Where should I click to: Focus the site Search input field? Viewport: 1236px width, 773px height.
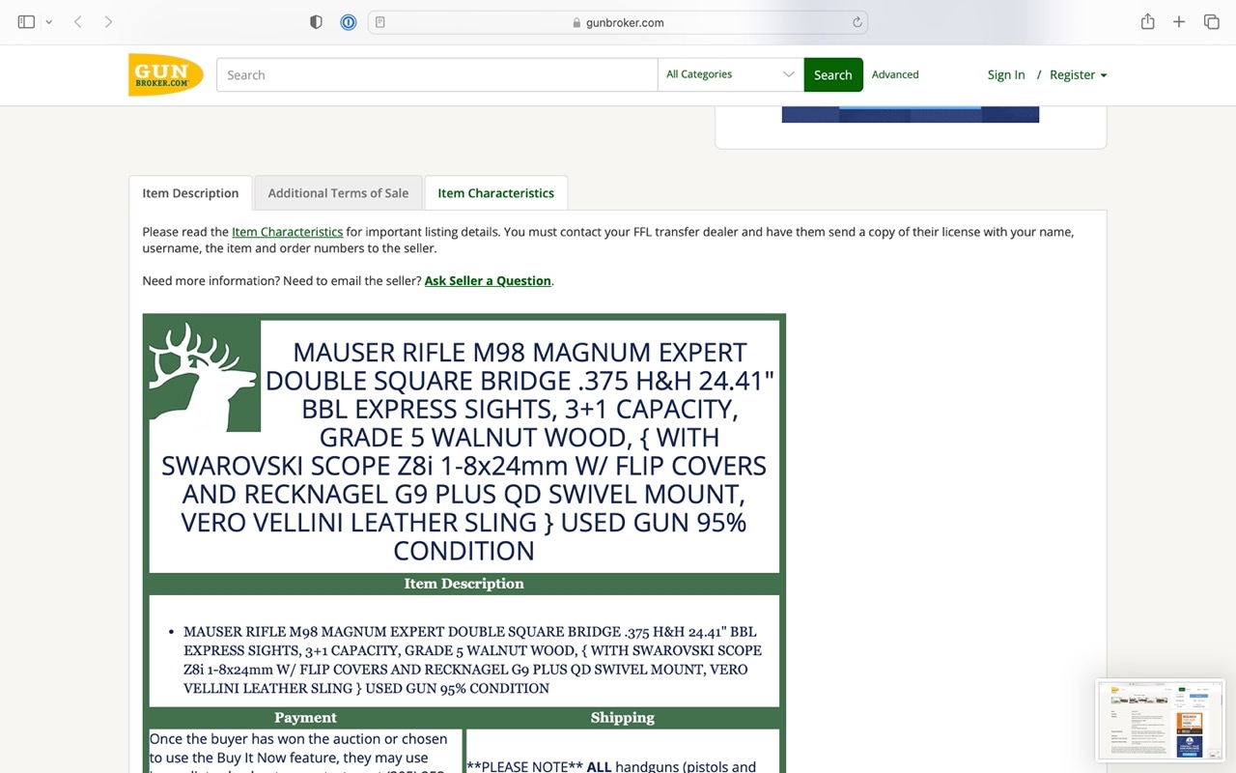pos(436,74)
